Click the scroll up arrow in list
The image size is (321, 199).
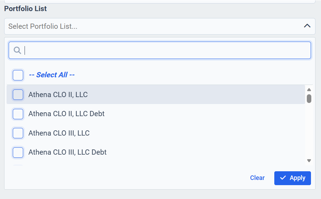coord(309,90)
